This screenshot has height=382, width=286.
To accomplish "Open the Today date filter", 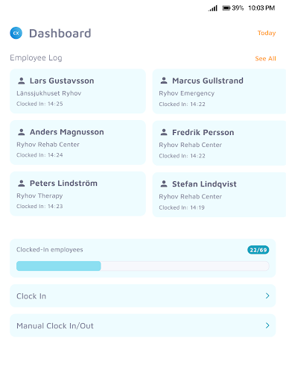I will (267, 33).
